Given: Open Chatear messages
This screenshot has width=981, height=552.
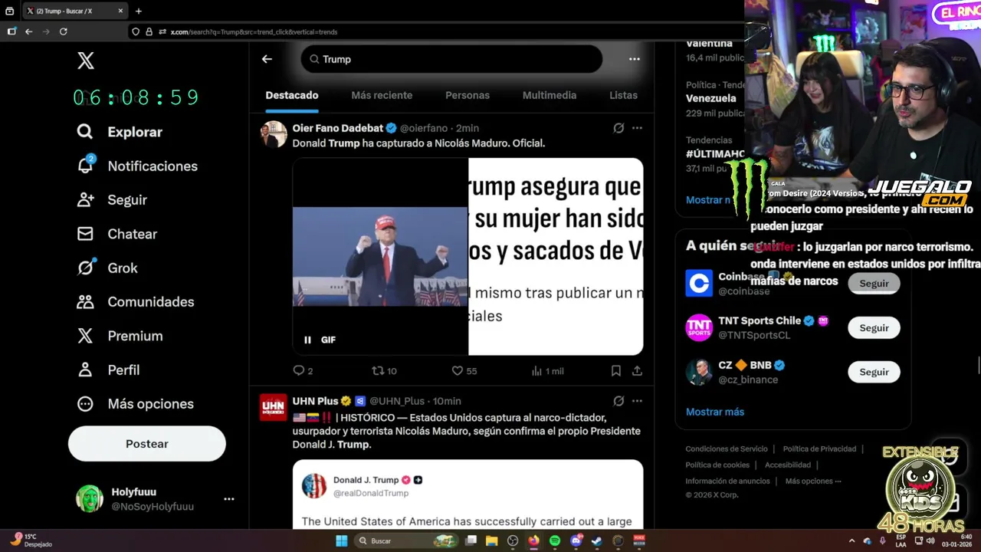Looking at the screenshot, I should pos(116,234).
